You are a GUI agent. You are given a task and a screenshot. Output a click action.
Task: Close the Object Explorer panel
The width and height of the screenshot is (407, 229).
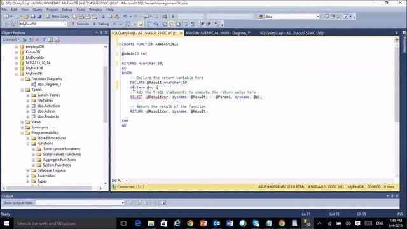pos(106,32)
